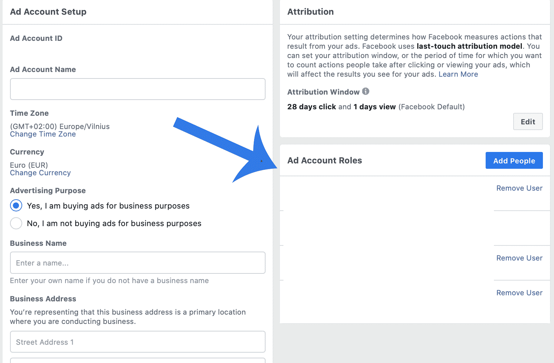Image resolution: width=554 pixels, height=363 pixels.
Task: Remove the topmost user in Account Roles
Action: (x=519, y=188)
